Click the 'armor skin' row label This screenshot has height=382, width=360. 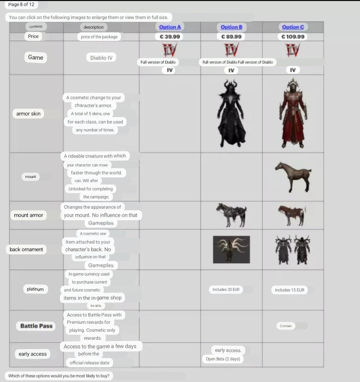tap(28, 114)
